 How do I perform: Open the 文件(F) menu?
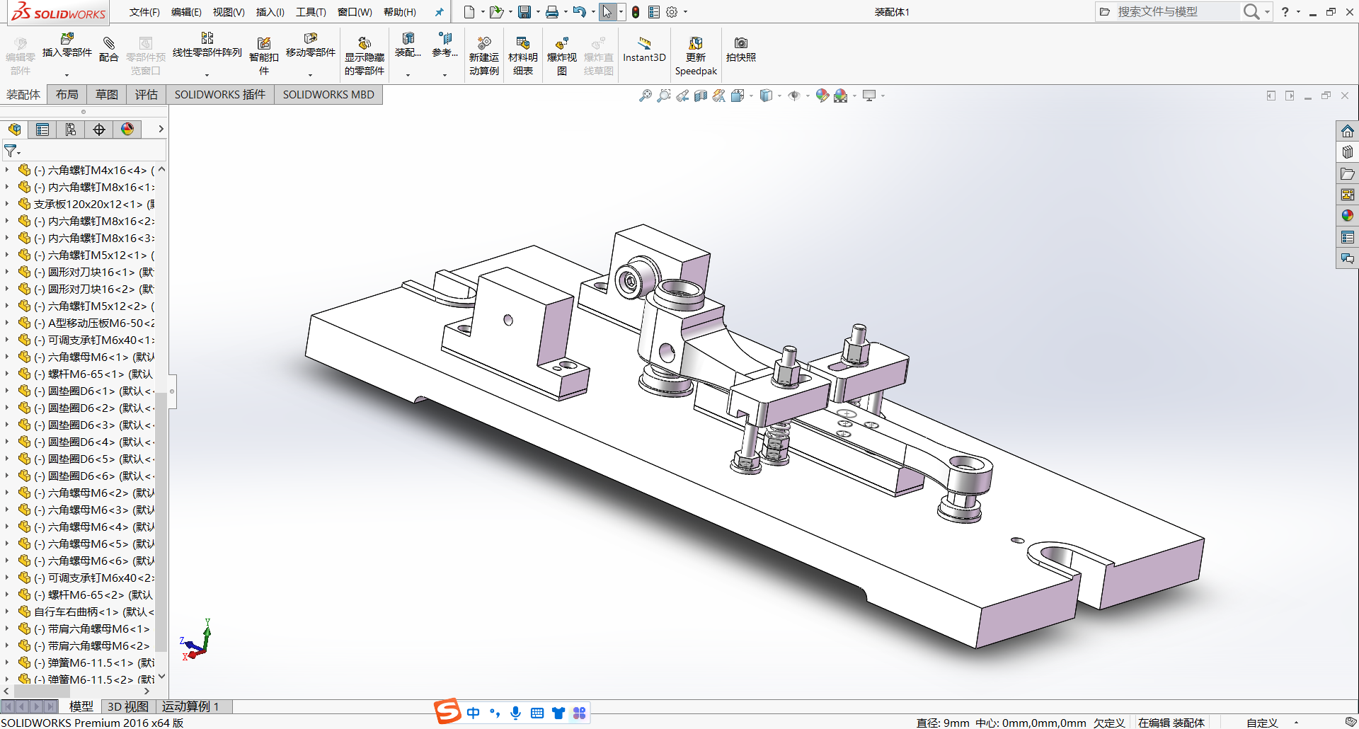[144, 12]
